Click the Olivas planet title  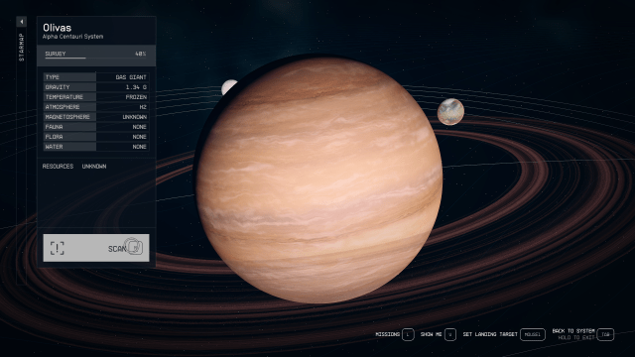coord(58,28)
